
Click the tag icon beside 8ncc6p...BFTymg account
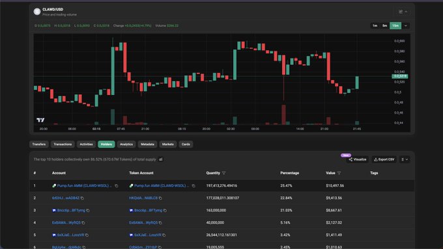(54, 211)
